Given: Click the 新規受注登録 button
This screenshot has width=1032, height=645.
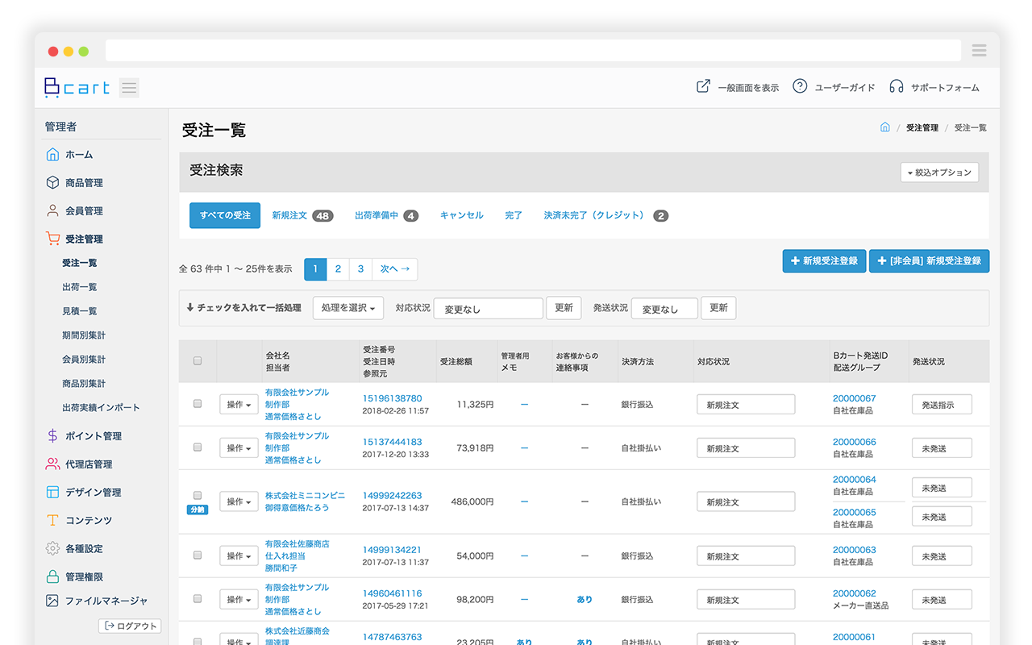Looking at the screenshot, I should coord(824,261).
